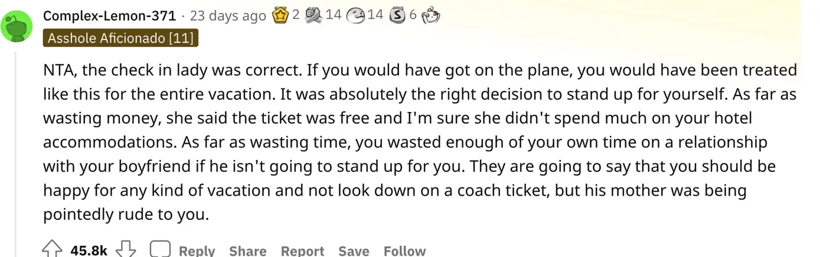Click the Snoo hugs award icon
Screen dimensions: 820x257
432,16
